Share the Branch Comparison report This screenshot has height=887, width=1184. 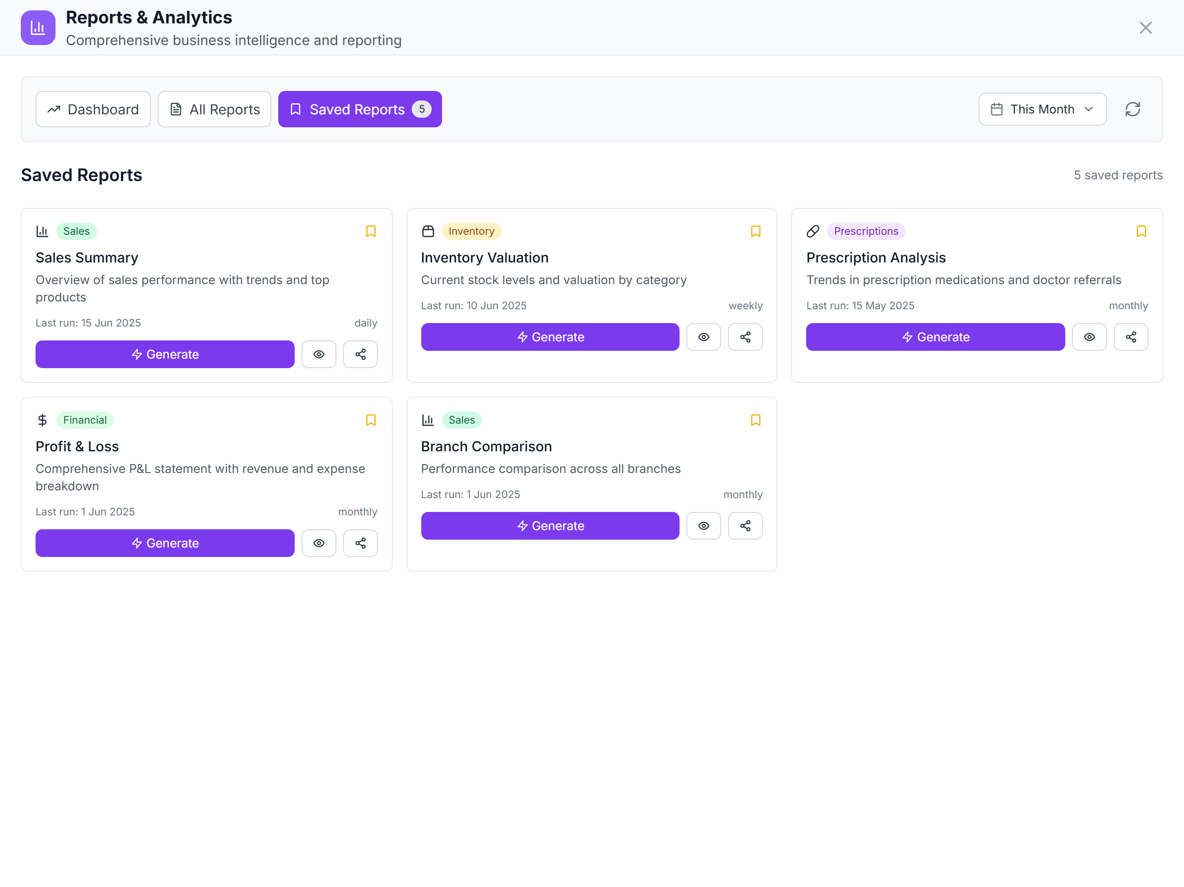pos(745,526)
